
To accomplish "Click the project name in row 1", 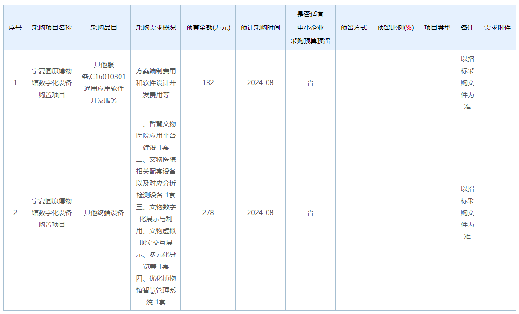I will [x=52, y=83].
